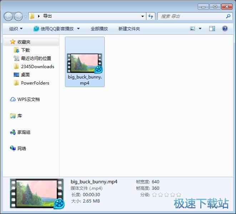The height and width of the screenshot is (214, 236).
Task: Click the icon beside 最近访问的位置
Action: [x=16, y=58]
